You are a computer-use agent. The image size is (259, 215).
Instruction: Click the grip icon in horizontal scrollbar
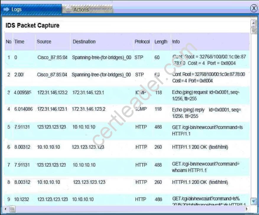(12, 208)
